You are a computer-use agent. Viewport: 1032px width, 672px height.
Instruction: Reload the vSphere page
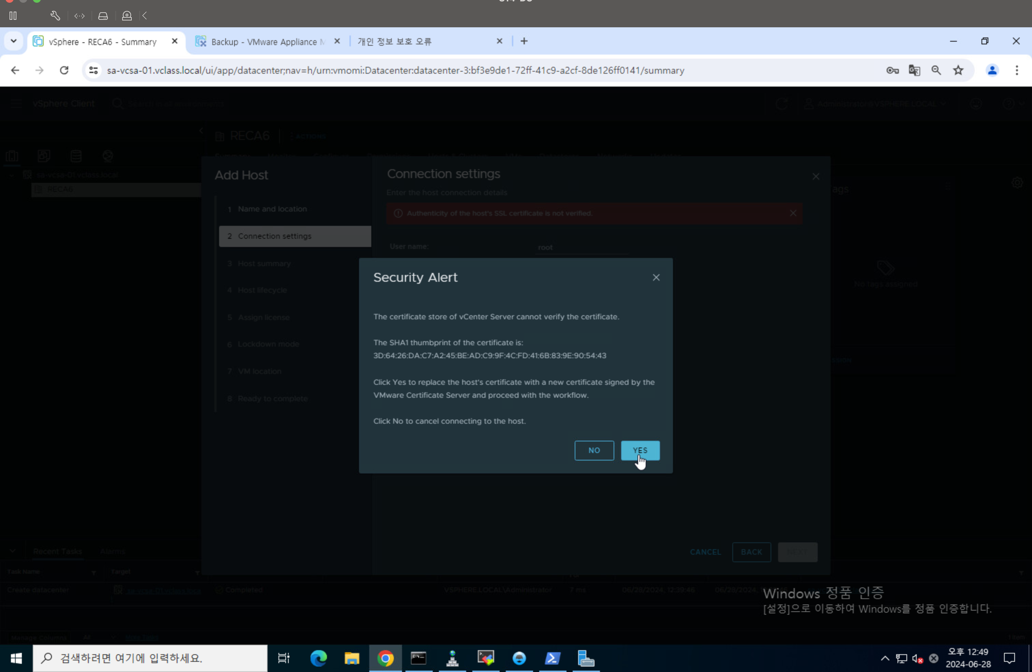[64, 70]
